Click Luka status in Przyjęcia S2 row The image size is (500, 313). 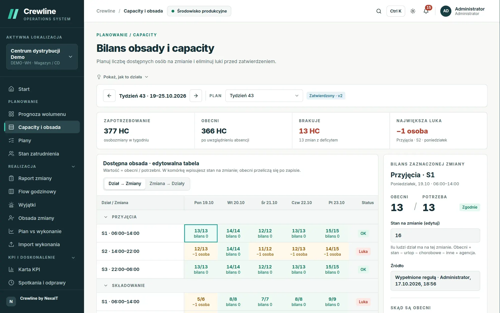pyautogui.click(x=363, y=251)
